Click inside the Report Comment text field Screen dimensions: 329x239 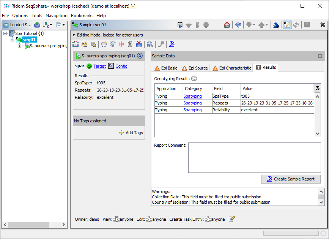(x=254, y=157)
